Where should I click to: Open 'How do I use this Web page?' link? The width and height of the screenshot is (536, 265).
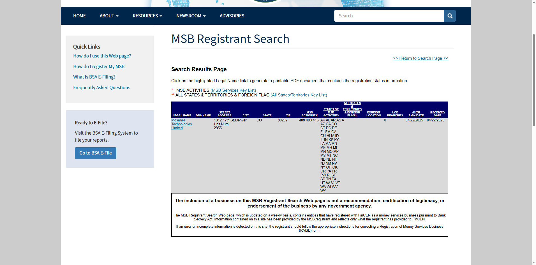[x=102, y=56]
